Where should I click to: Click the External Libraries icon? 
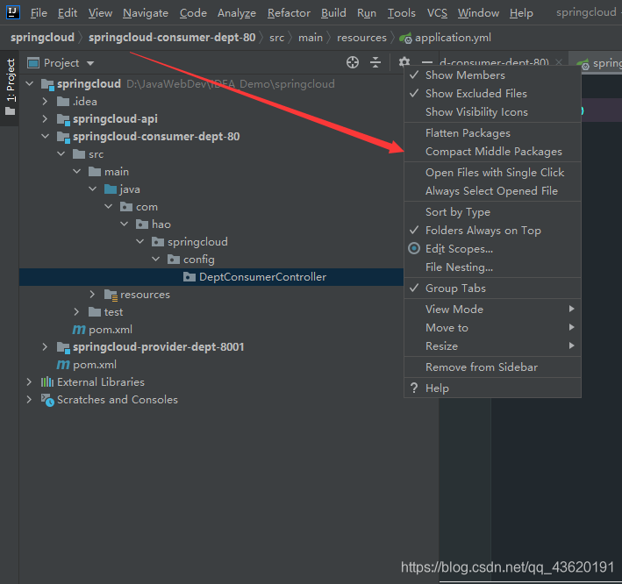47,381
